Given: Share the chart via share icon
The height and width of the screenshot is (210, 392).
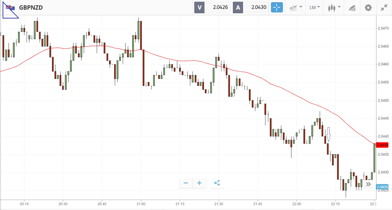Looking at the screenshot, I should click(x=217, y=183).
